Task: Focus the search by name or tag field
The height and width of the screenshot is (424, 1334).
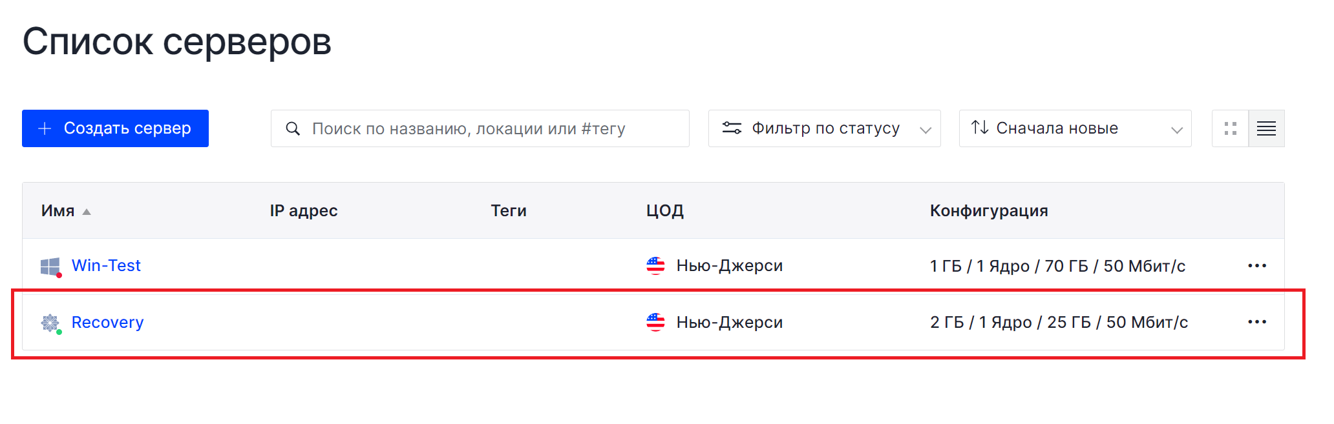Action: [480, 128]
